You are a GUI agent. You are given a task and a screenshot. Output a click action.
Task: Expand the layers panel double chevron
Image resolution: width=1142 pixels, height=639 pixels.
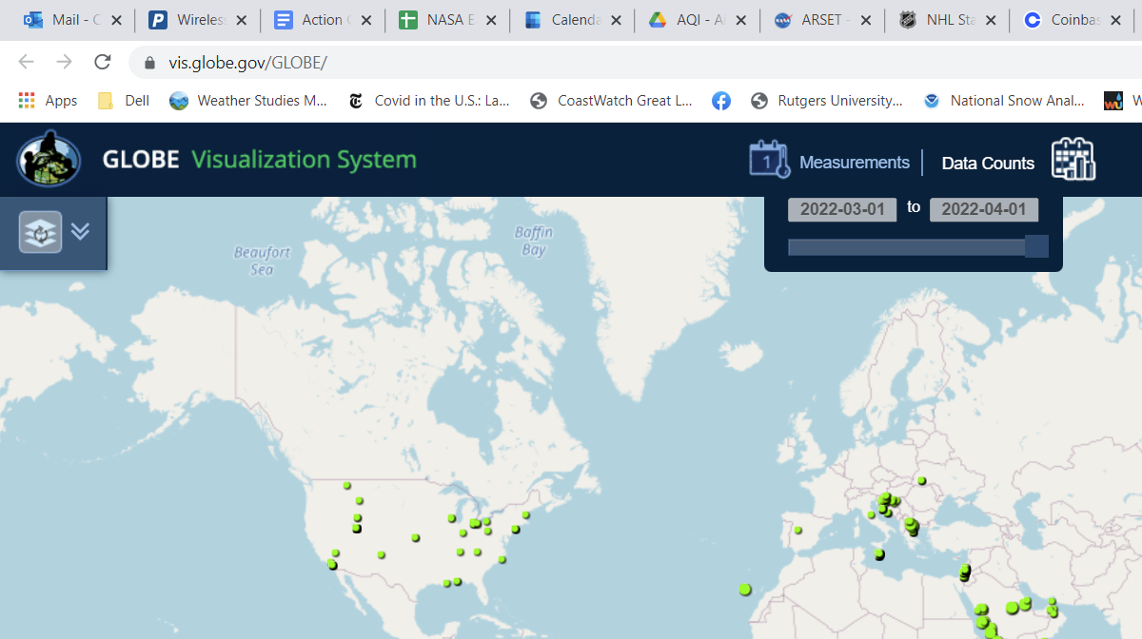coord(81,231)
